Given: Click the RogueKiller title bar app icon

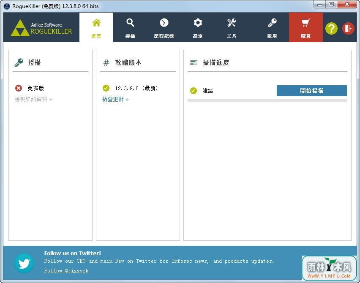Looking at the screenshot, I should tap(7, 6).
